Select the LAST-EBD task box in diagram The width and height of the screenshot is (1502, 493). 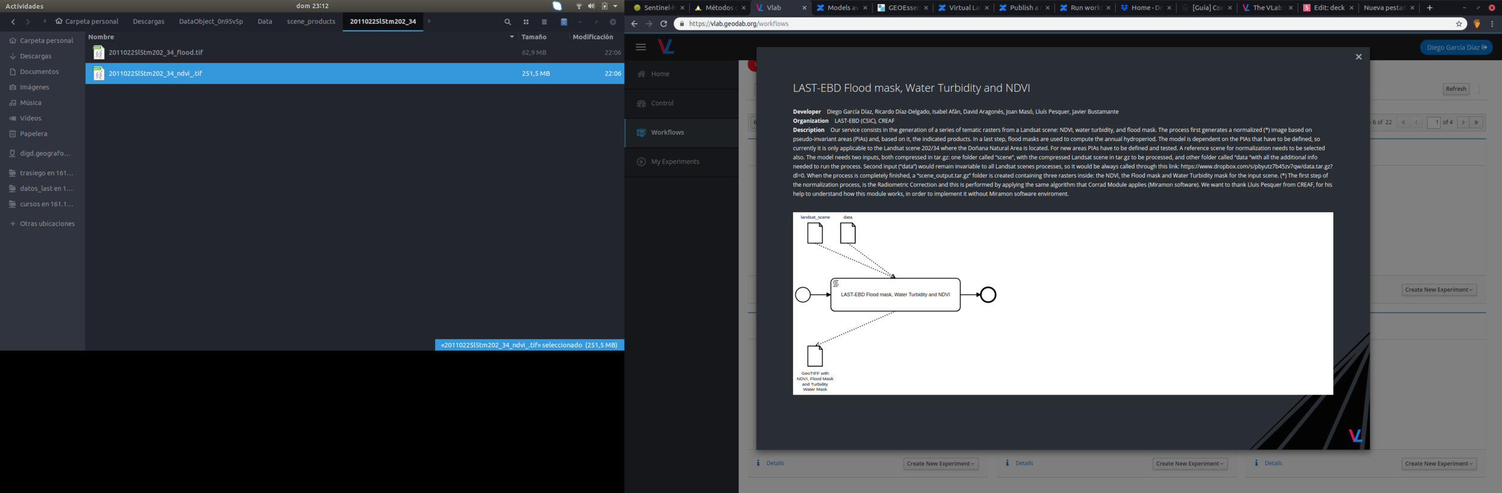click(895, 294)
